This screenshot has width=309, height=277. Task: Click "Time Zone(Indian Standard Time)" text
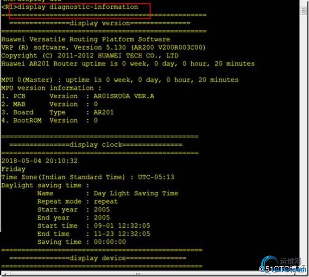click(x=63, y=177)
